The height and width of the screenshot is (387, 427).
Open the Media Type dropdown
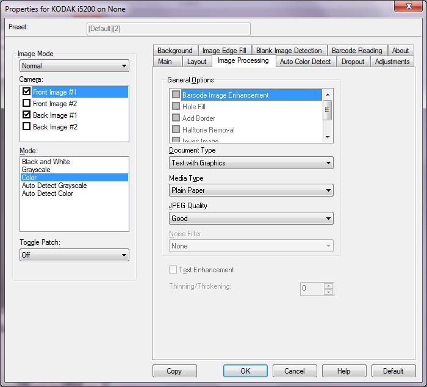coord(251,190)
